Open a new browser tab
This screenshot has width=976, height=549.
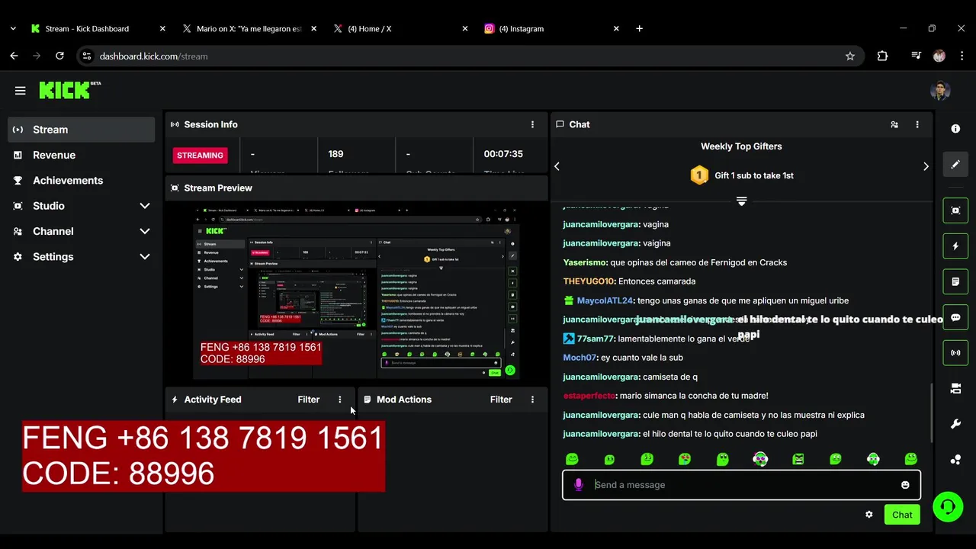(639, 29)
